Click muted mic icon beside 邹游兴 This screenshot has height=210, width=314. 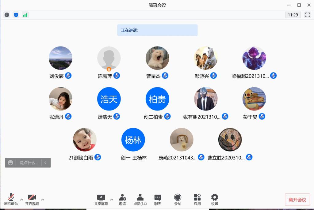[214, 76]
